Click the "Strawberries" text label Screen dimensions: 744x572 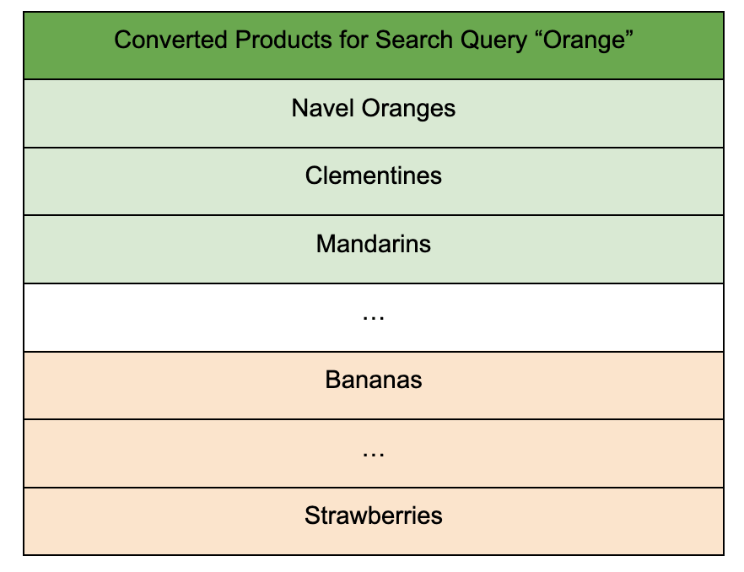point(374,515)
